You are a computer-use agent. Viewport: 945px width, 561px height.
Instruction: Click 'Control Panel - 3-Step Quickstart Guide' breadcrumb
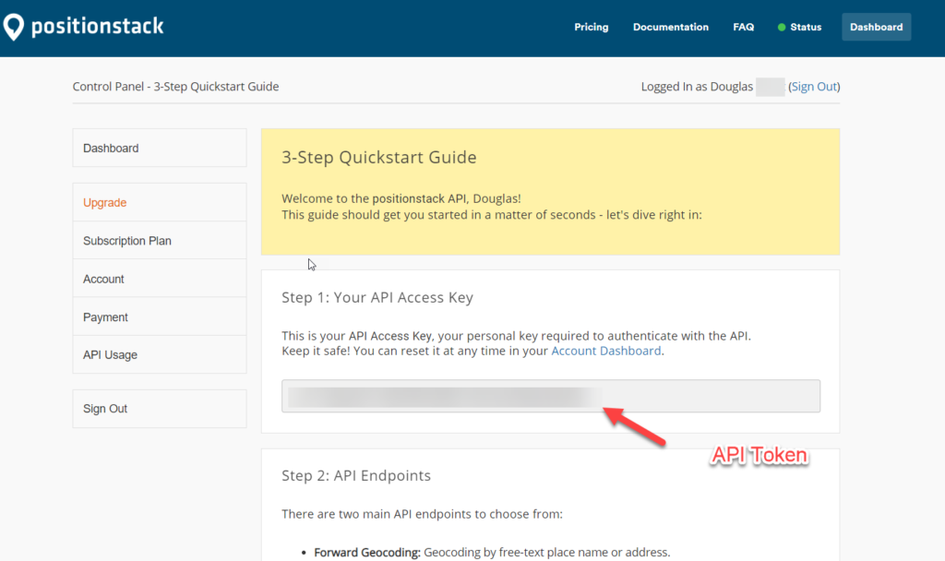click(175, 86)
